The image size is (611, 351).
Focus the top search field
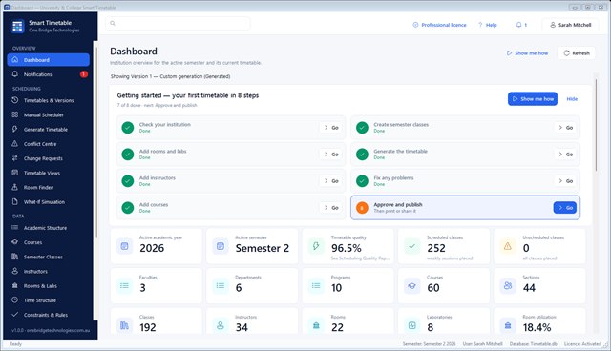(x=178, y=23)
